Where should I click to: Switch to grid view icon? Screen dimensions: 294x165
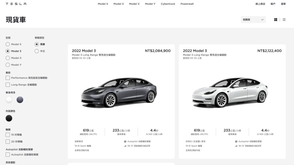pos(276,20)
